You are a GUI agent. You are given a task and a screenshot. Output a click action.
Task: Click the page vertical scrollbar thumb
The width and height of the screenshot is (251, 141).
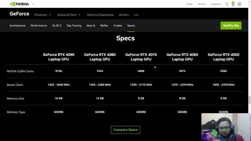pyautogui.click(x=249, y=100)
